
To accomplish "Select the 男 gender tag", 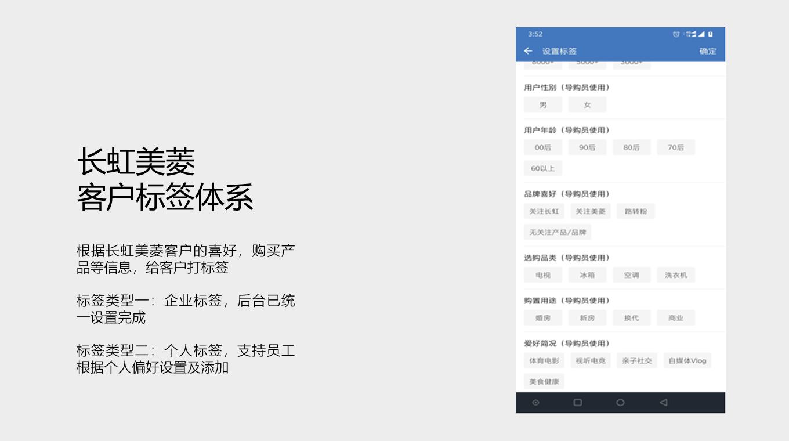I will (543, 105).
